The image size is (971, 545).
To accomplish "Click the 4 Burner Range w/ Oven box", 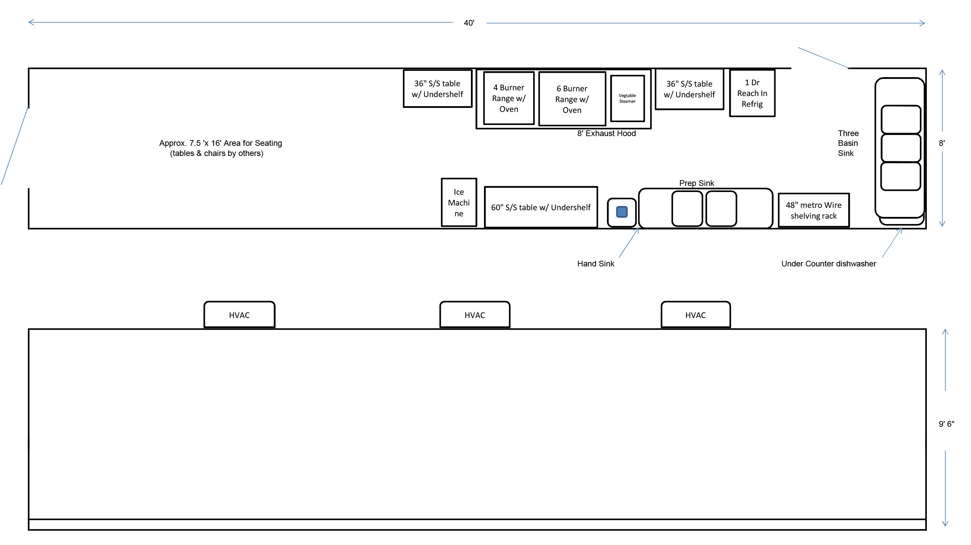I will click(x=509, y=98).
